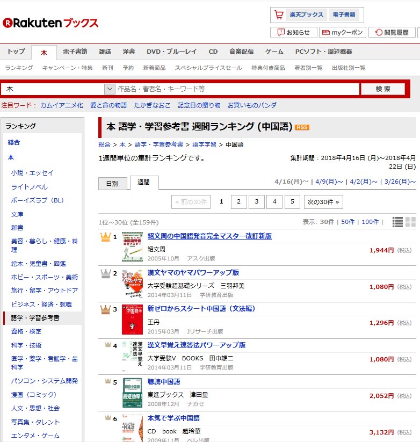Open the ゲーム tab
Image resolution: width=420 pixels, height=442 pixels.
[274, 52]
